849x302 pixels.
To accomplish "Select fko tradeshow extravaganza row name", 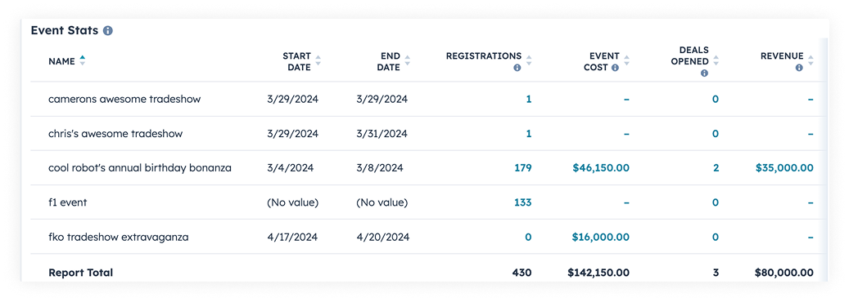I will (x=119, y=237).
